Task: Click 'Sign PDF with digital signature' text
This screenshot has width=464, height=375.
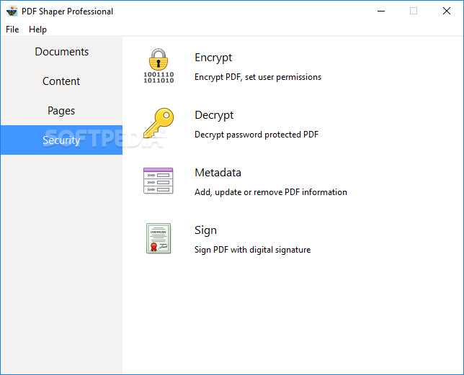Action: [x=252, y=250]
